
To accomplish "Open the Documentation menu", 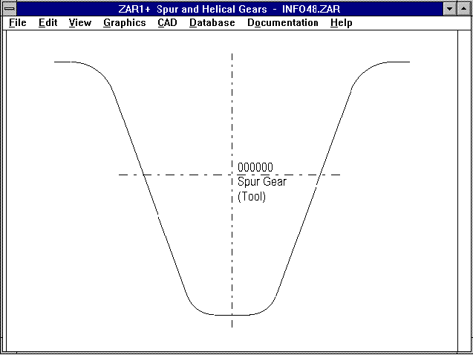I will click(282, 22).
